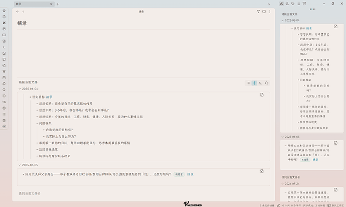Open a new tab with plus button
The image size is (346, 207).
58,4
